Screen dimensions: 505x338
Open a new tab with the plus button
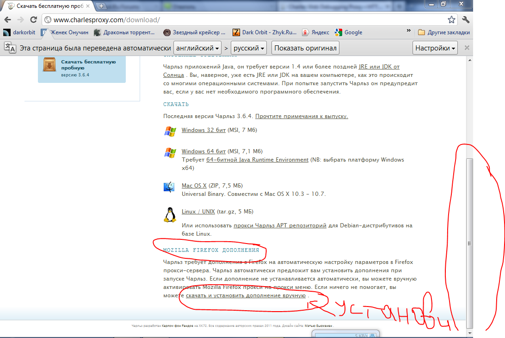click(x=101, y=6)
